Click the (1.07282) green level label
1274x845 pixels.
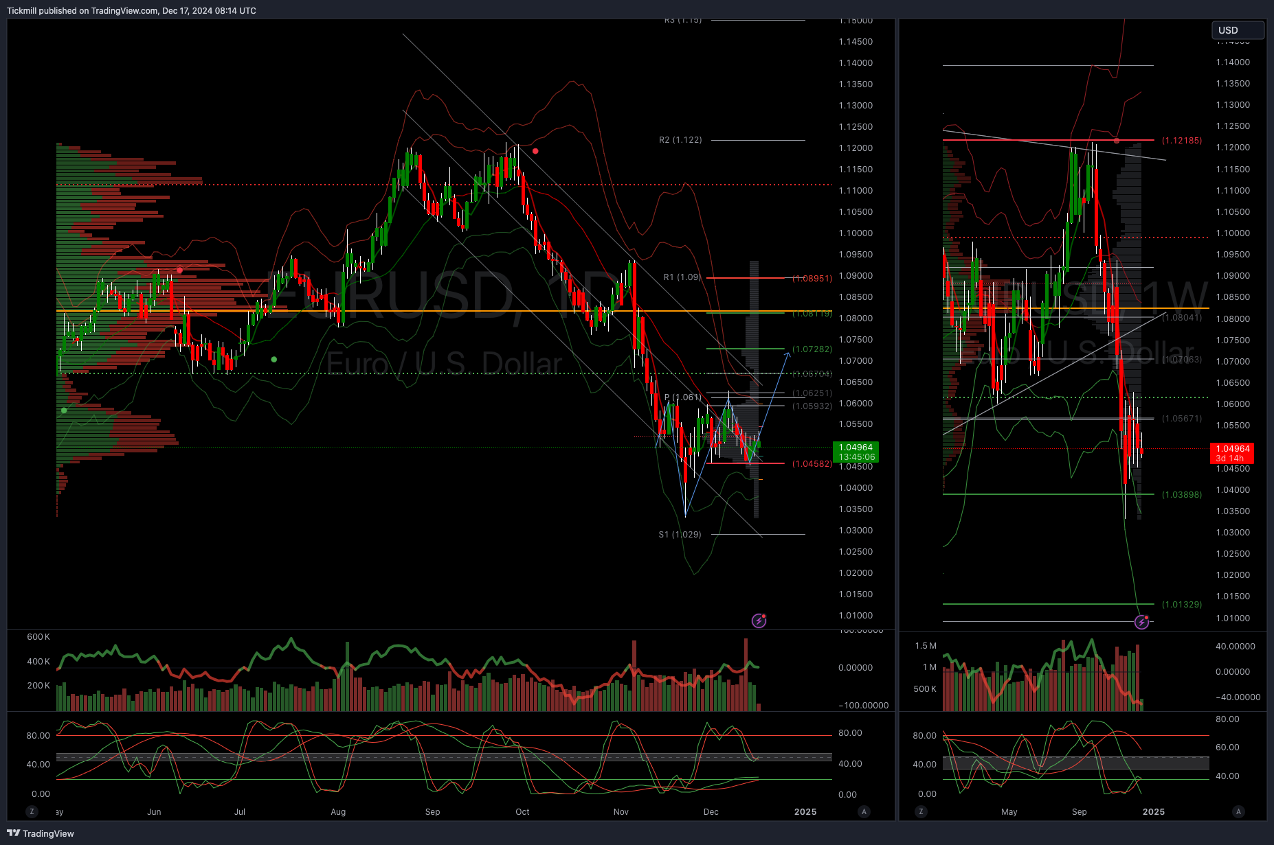coord(812,349)
